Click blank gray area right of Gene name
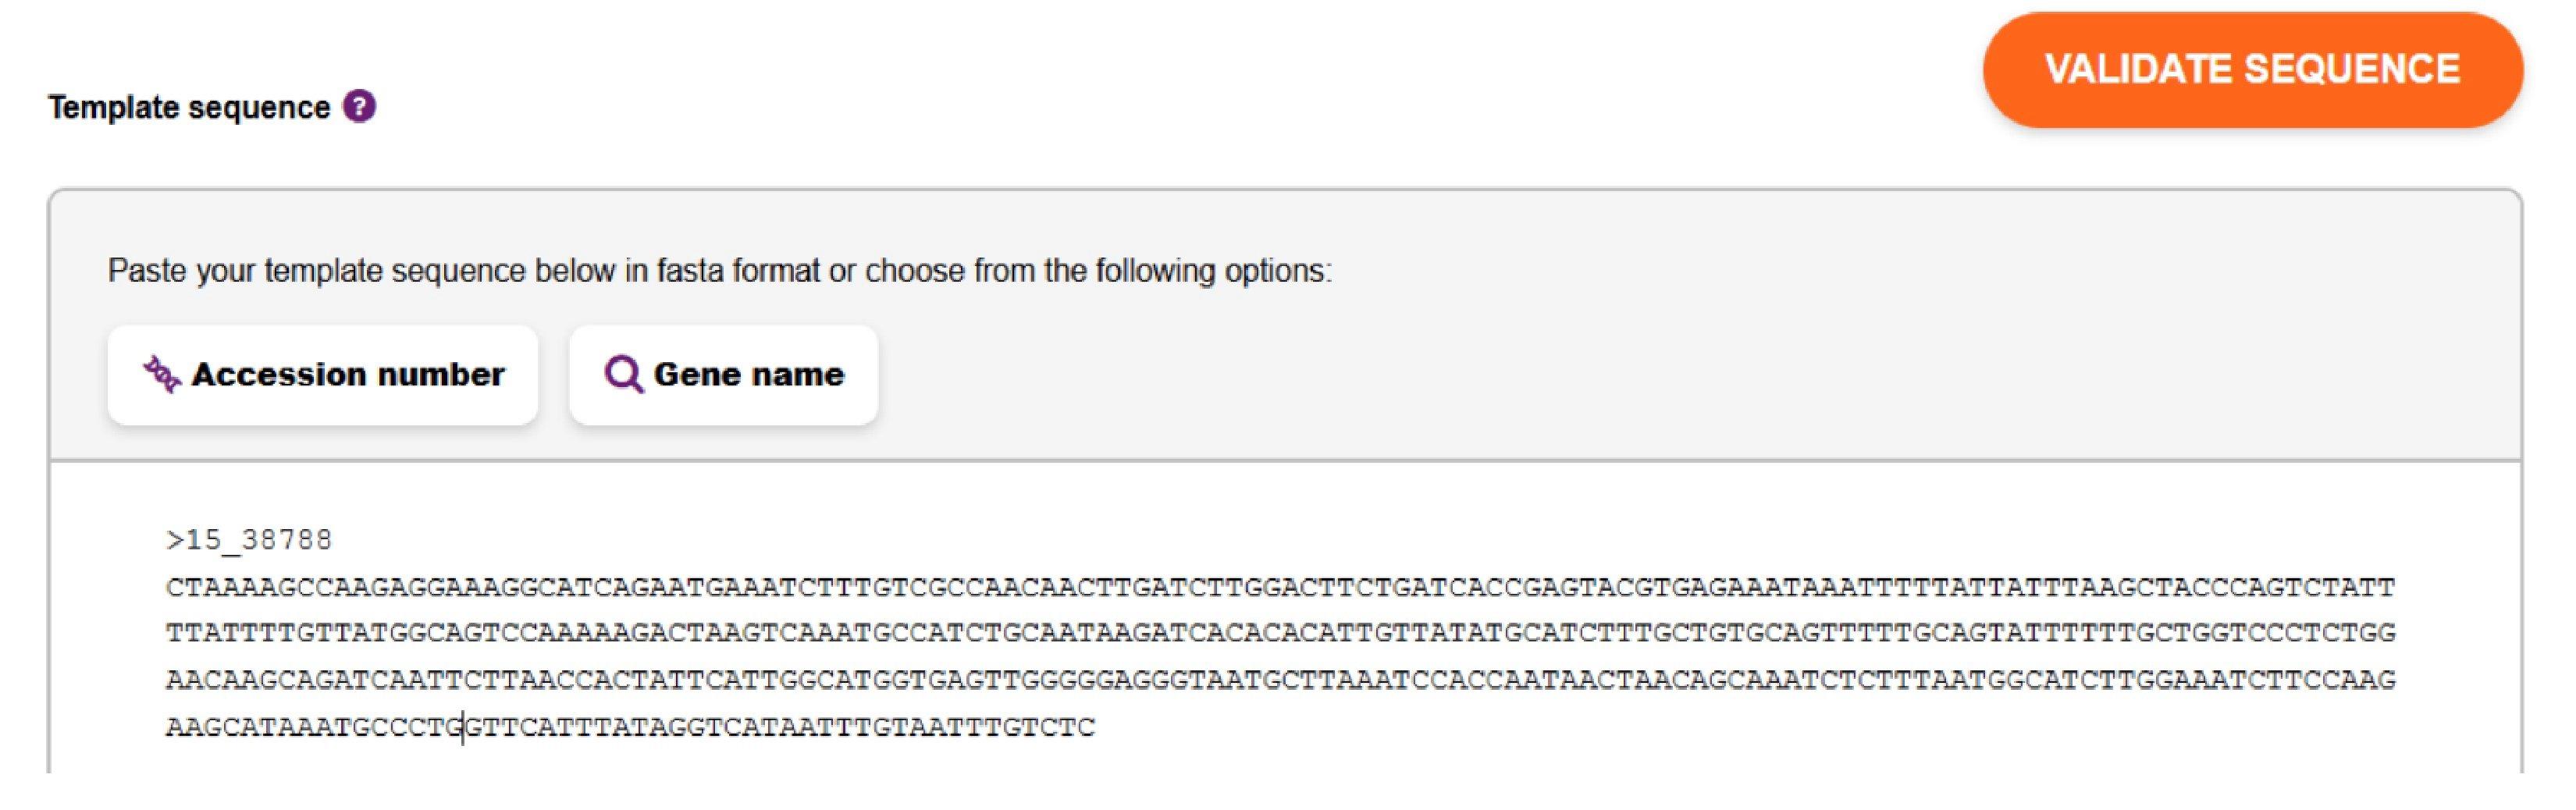Viewport: 2576px width, 810px height. pos(1690,375)
